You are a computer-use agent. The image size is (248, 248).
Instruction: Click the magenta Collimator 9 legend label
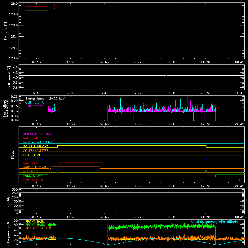35,106
